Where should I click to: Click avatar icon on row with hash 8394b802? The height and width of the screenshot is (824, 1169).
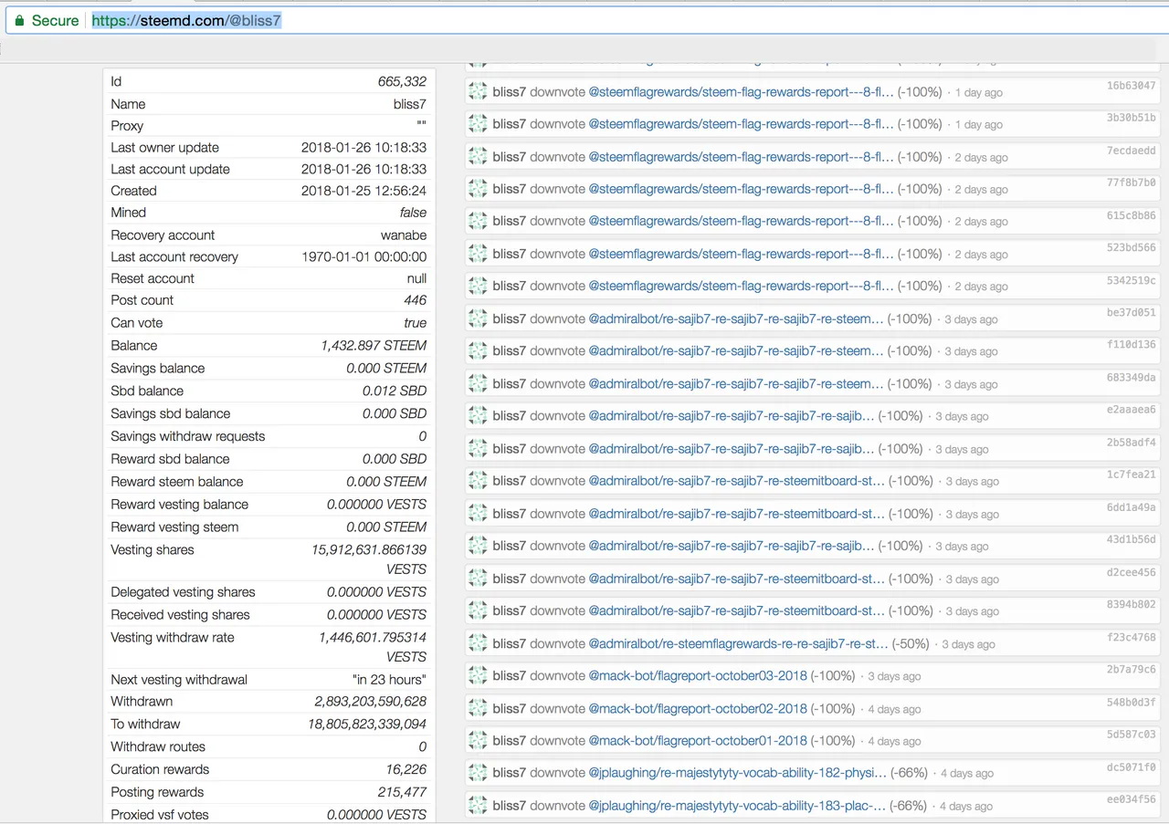pyautogui.click(x=478, y=610)
